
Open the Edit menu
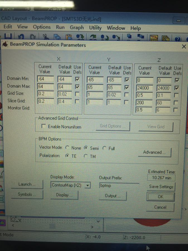click(8, 26)
